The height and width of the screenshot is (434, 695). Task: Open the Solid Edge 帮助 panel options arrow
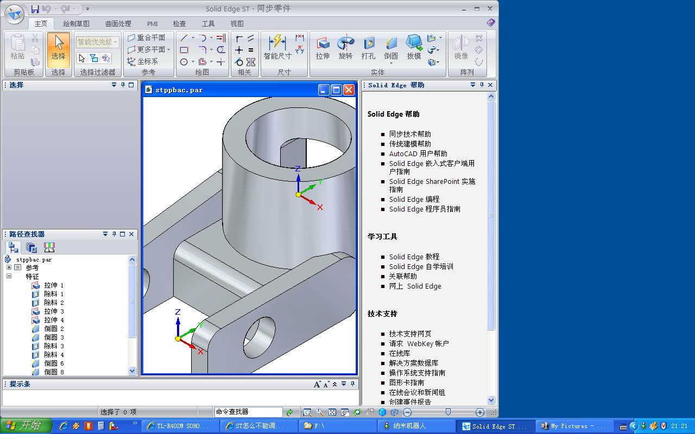tap(473, 85)
